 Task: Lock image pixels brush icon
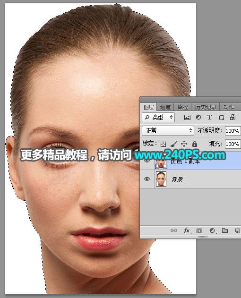pyautogui.click(x=174, y=144)
